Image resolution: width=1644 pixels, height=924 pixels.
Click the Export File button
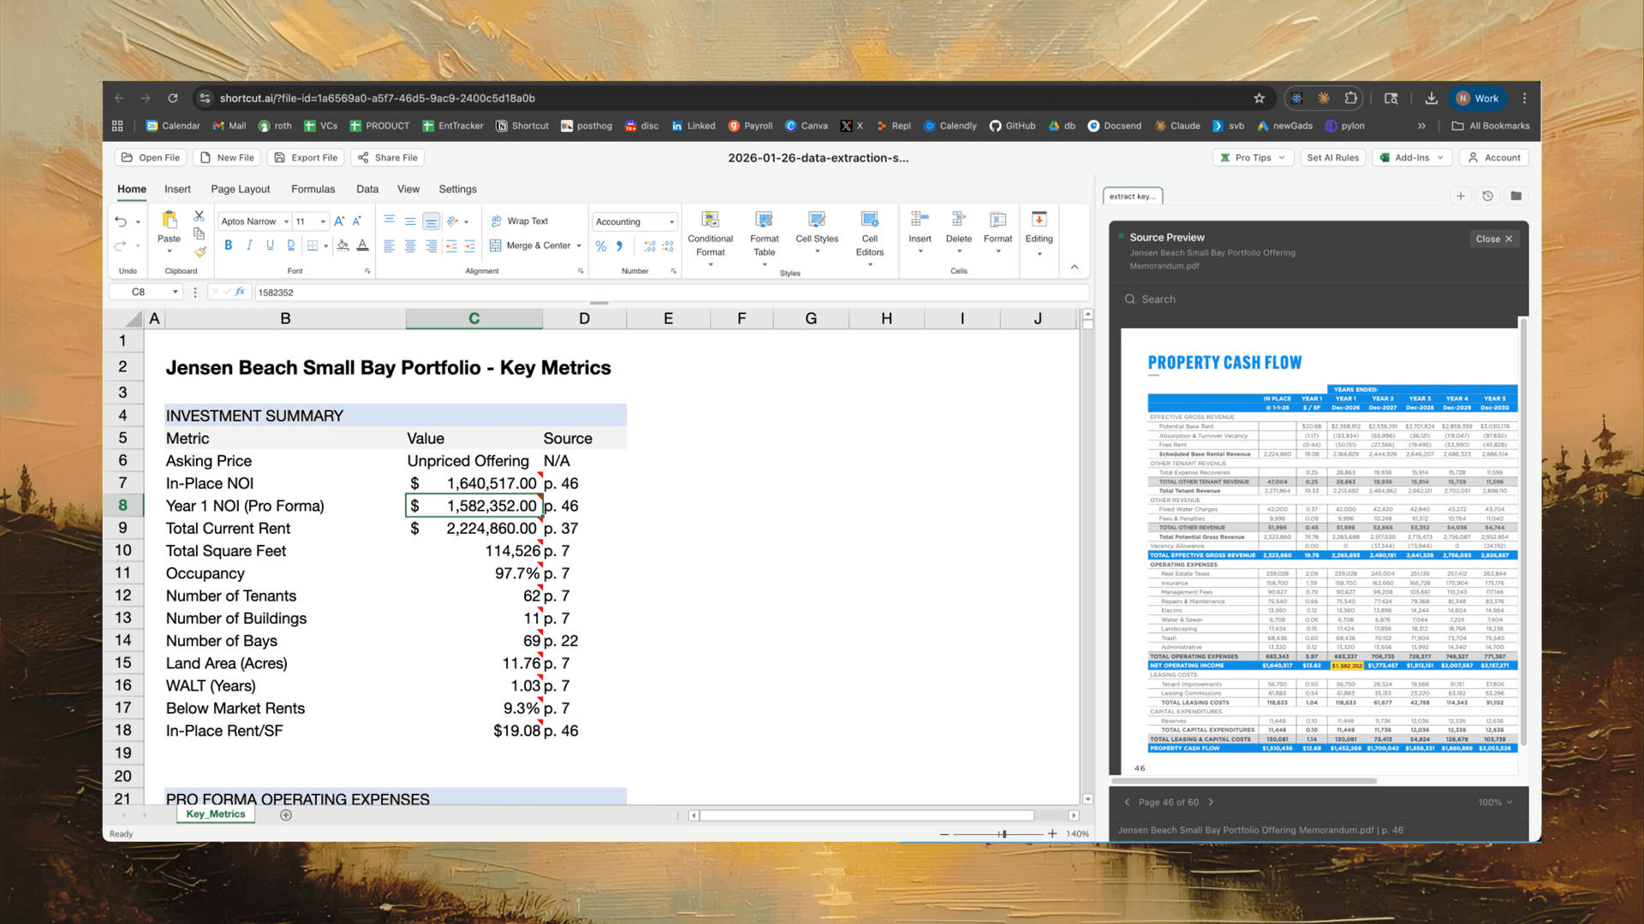click(305, 157)
